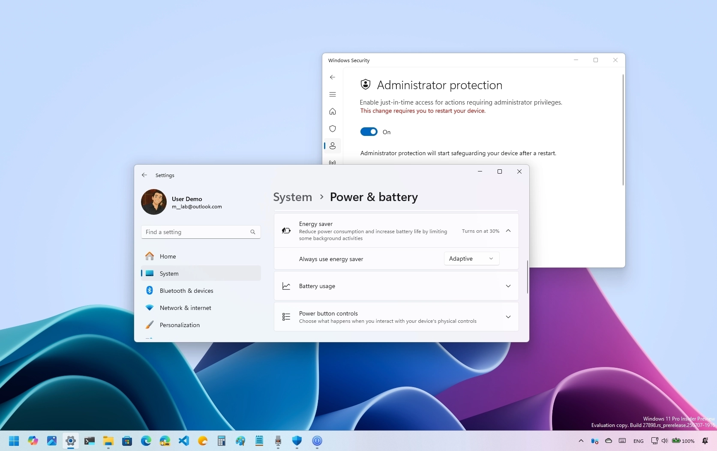Select Account protection icon in Windows Security
The width and height of the screenshot is (717, 451).
pos(333,146)
